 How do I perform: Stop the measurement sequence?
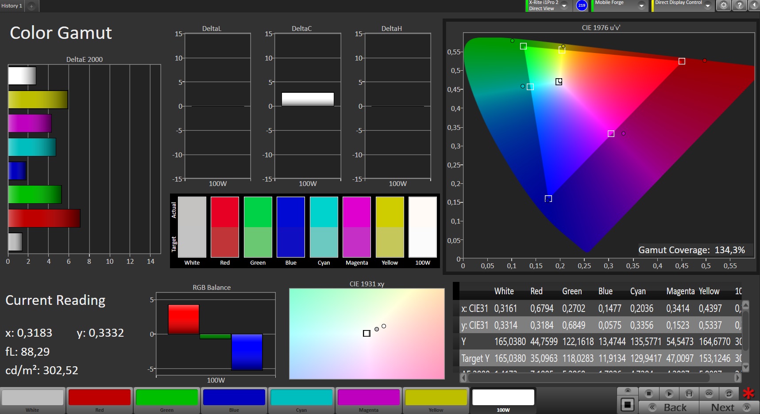pos(649,393)
